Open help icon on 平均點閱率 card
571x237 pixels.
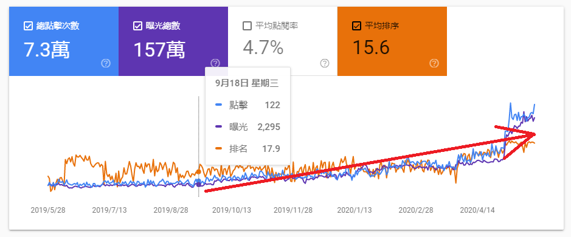point(325,63)
